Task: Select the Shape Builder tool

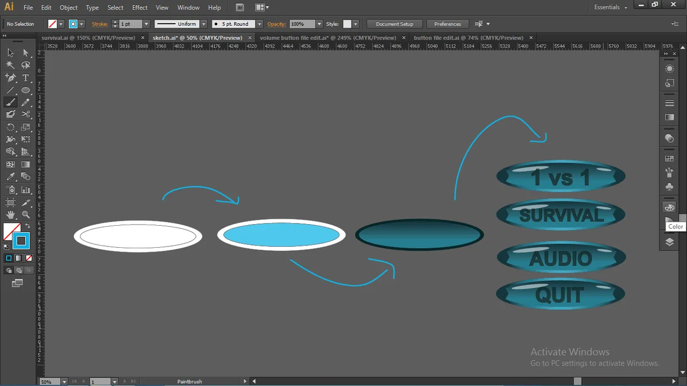Action: (x=10, y=152)
